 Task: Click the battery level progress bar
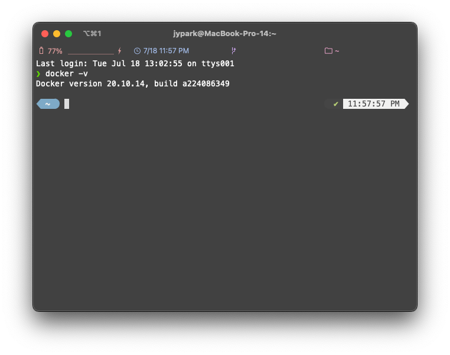(x=91, y=53)
